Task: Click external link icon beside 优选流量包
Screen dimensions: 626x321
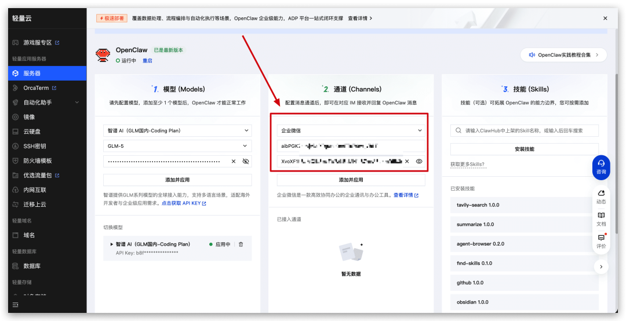Action: tap(57, 175)
